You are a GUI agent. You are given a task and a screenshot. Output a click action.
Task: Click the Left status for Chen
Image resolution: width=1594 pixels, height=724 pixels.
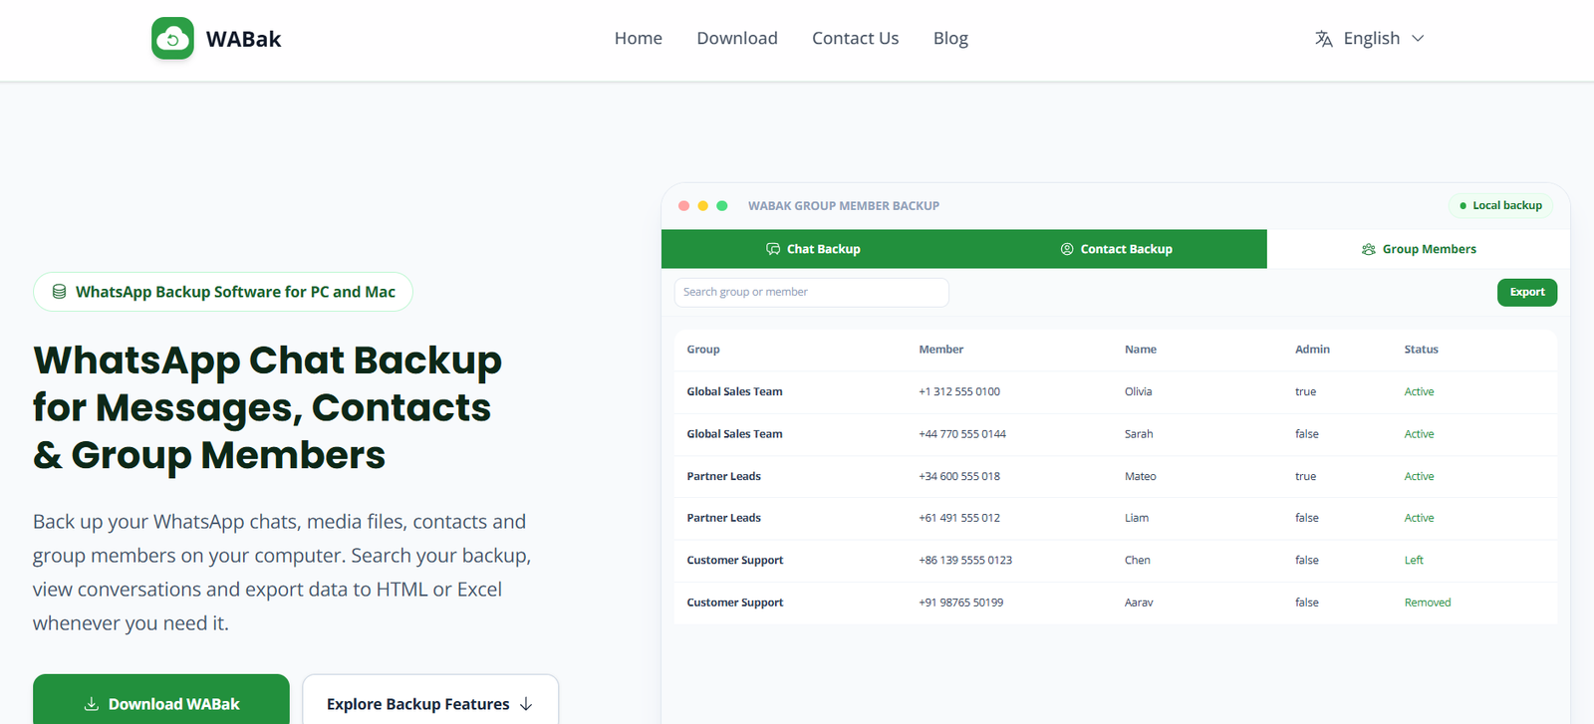point(1414,561)
